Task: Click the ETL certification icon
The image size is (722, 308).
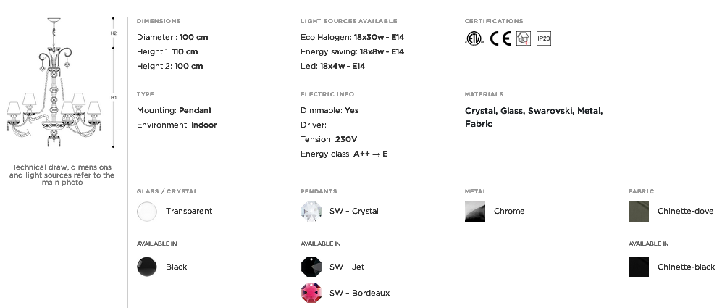Action: click(475, 38)
